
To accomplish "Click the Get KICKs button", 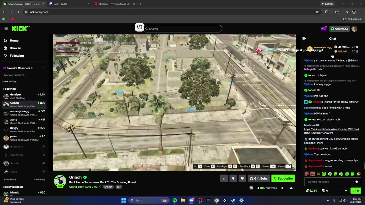I will 339,29.
